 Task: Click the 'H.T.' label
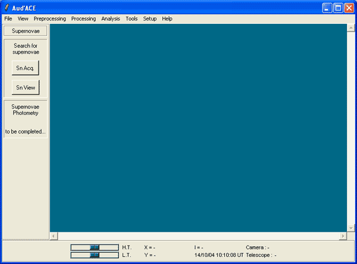pyautogui.click(x=127, y=247)
